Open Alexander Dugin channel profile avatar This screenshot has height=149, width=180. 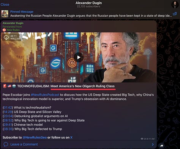tap(175, 5)
